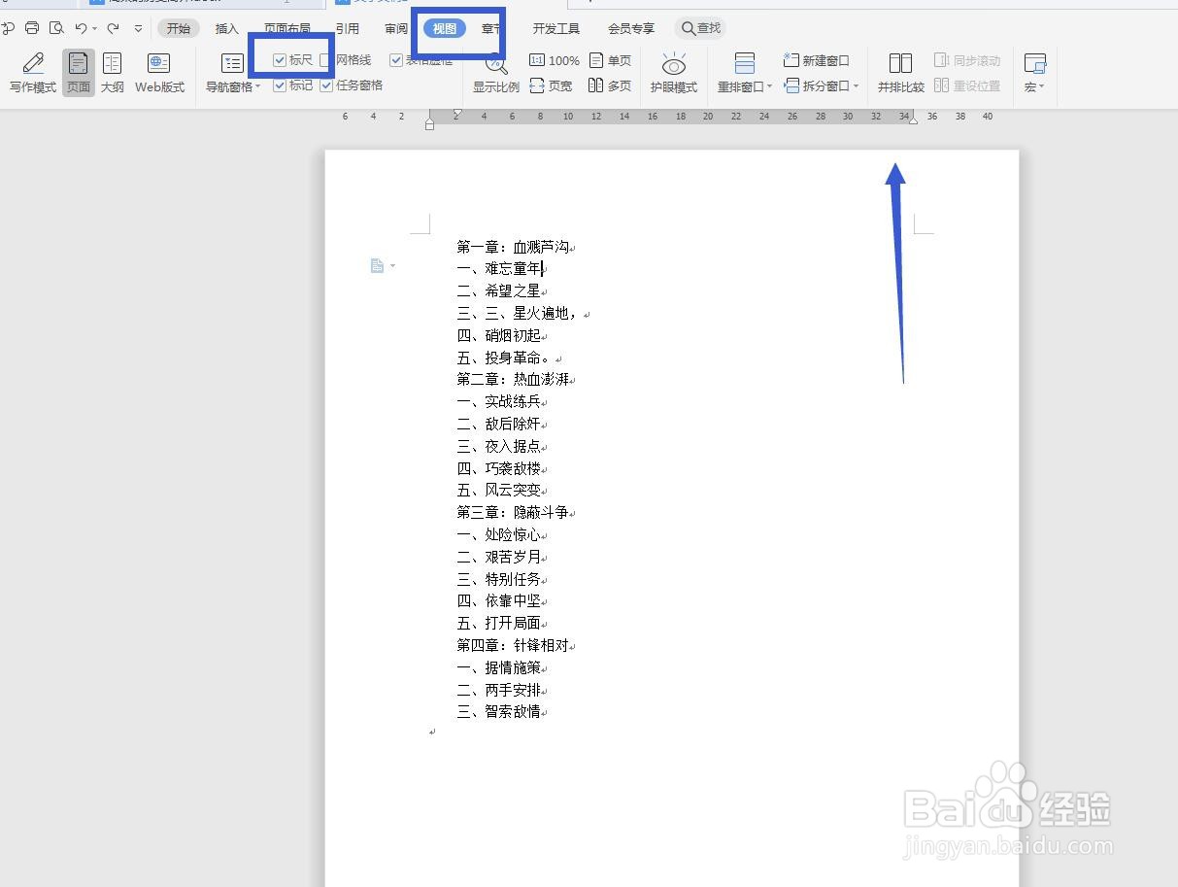Click the page layout marker beside document text
The height and width of the screenshot is (887, 1178).
click(x=377, y=265)
